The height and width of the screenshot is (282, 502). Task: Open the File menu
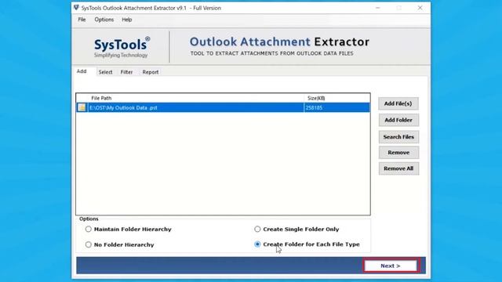click(82, 20)
